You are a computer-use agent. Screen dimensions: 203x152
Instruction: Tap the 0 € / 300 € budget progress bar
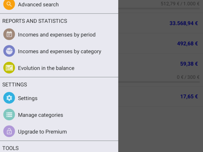click(159, 82)
